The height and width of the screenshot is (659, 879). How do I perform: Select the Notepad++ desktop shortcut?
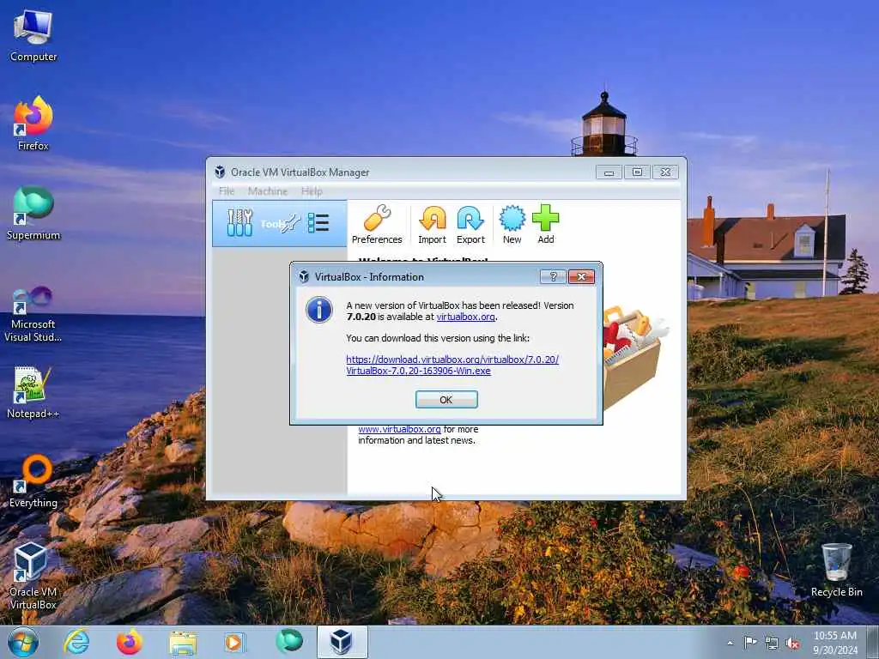[33, 392]
